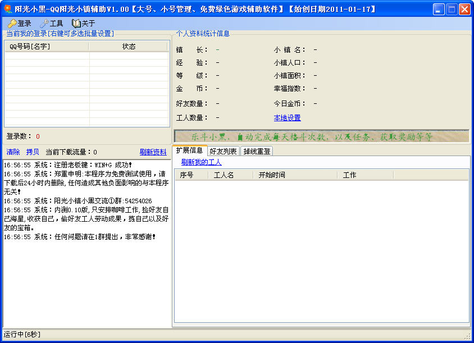
Task: Open the 关于 menu
Action: 84,23
